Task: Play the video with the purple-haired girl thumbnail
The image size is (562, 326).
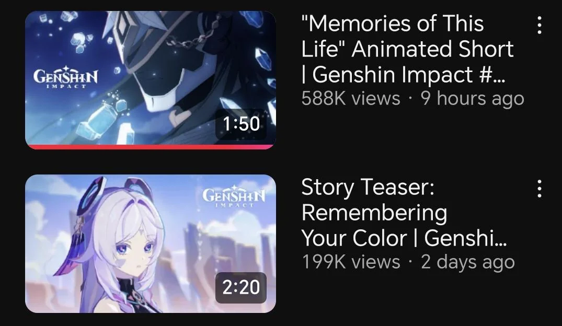Action: pos(150,243)
